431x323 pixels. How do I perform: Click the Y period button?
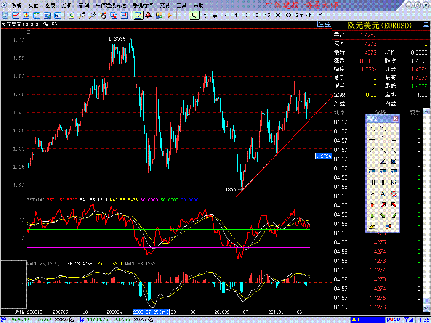[320, 15]
